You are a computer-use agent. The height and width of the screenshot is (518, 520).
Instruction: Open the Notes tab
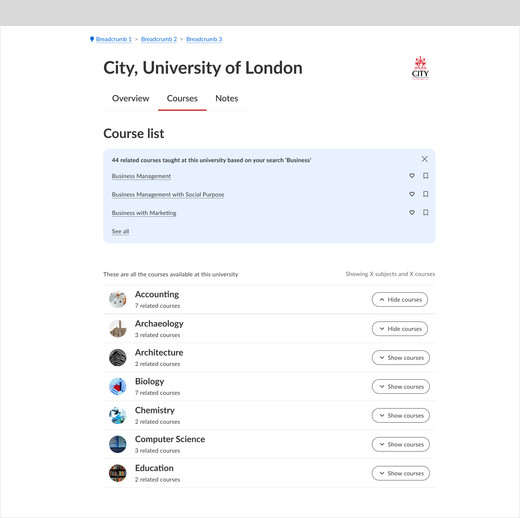point(227,98)
